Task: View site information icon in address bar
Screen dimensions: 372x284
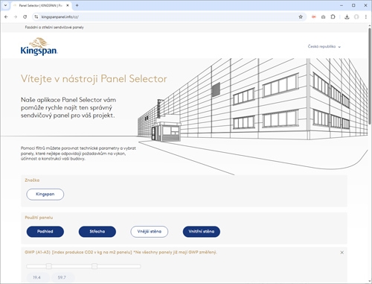Action: (x=36, y=17)
